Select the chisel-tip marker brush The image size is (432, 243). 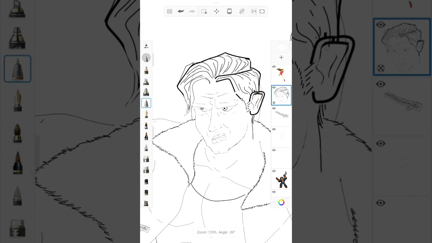click(x=146, y=81)
